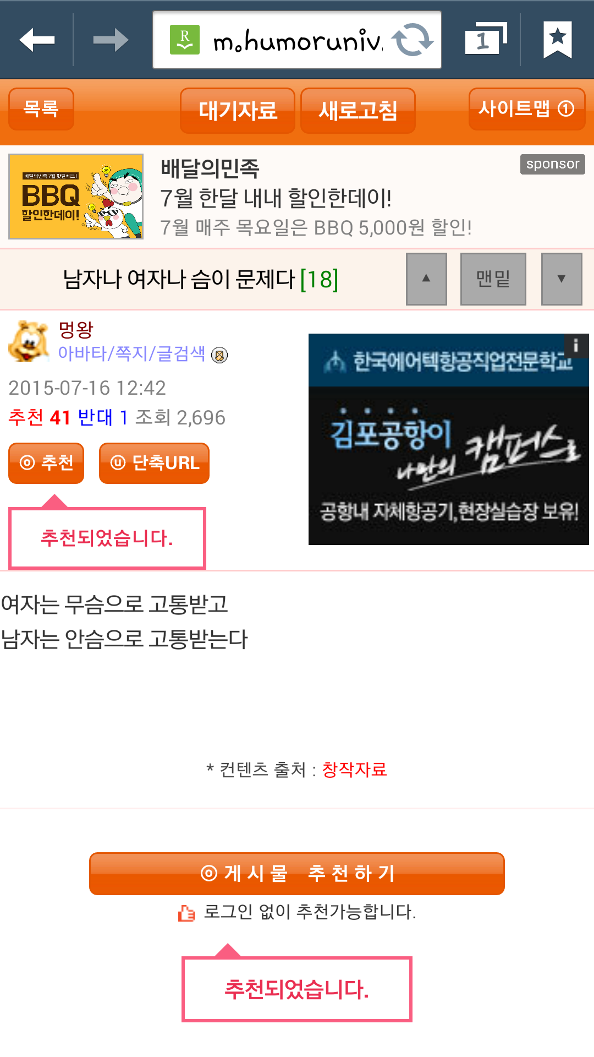Click the ad info 'i' icon
Viewport: 594px width, 1057px height.
(x=576, y=346)
